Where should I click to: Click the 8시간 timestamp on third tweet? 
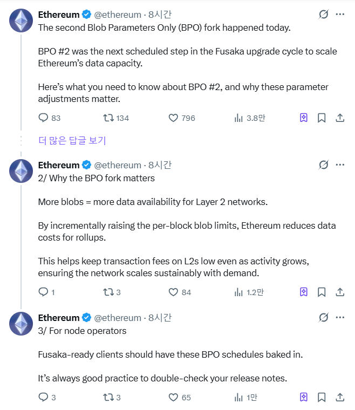(159, 318)
